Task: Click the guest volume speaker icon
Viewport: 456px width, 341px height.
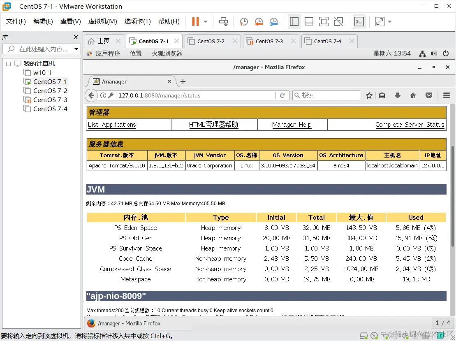Action: click(434, 53)
